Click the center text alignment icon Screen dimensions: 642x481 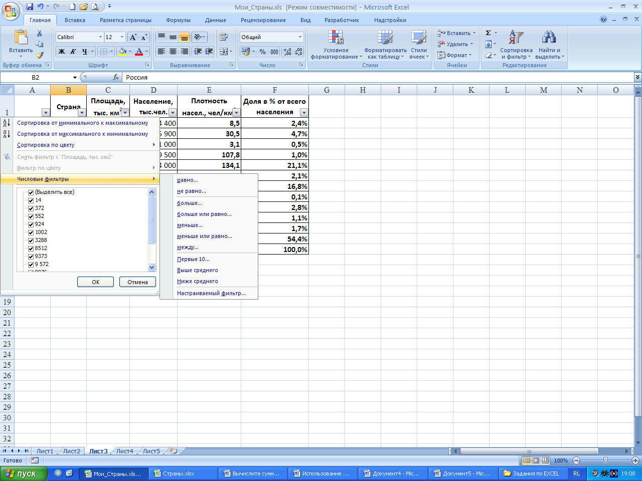point(173,51)
